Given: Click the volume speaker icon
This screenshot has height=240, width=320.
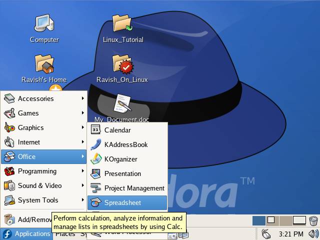Looking at the screenshot, I should click(x=313, y=234).
